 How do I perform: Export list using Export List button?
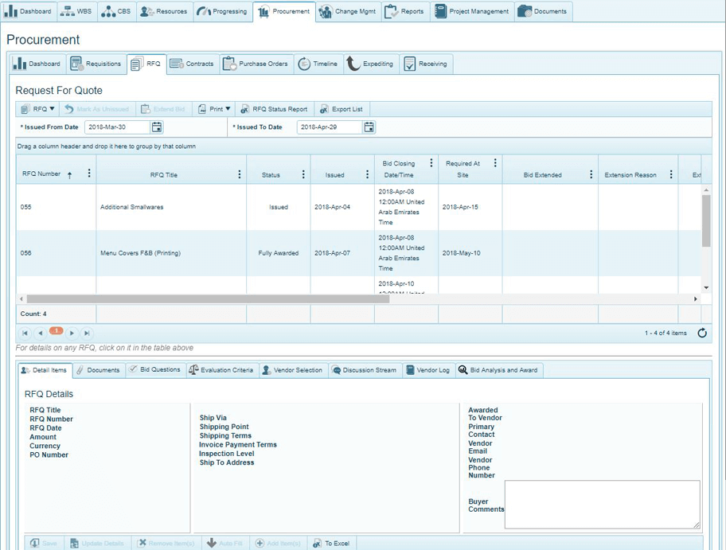tap(342, 109)
